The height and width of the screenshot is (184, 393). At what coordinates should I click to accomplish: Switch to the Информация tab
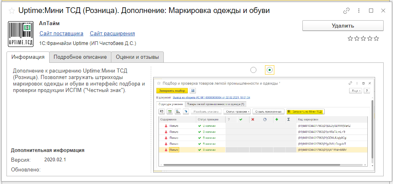28,57
